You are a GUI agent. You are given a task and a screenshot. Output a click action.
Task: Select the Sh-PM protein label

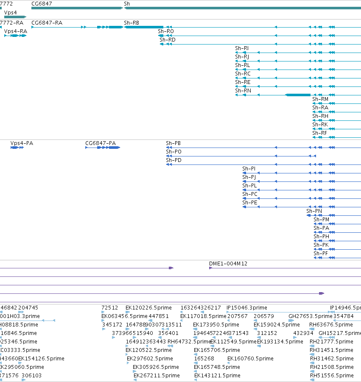click(321, 220)
